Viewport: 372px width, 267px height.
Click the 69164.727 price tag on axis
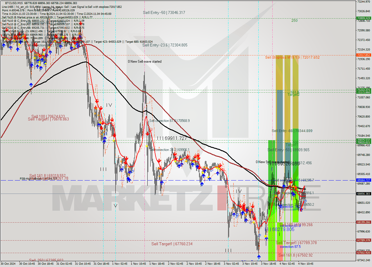pyautogui.click(x=363, y=180)
